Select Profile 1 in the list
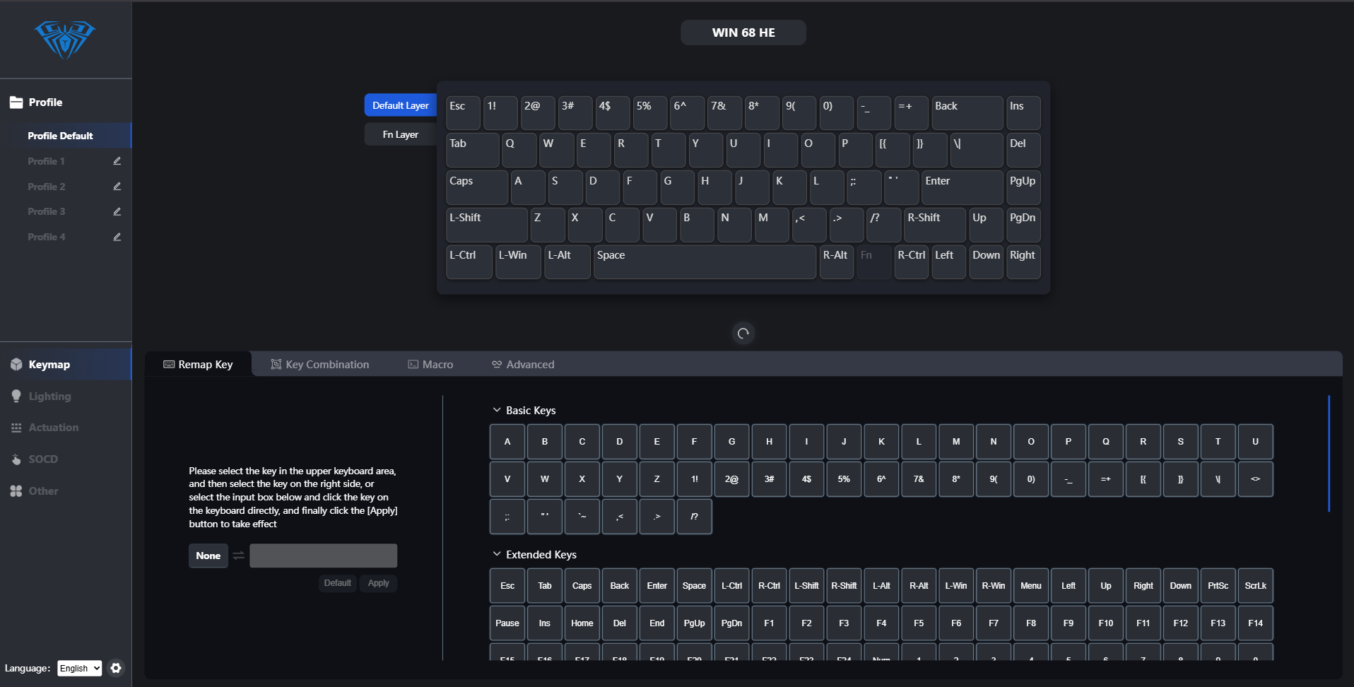The width and height of the screenshot is (1354, 687). tap(46, 161)
